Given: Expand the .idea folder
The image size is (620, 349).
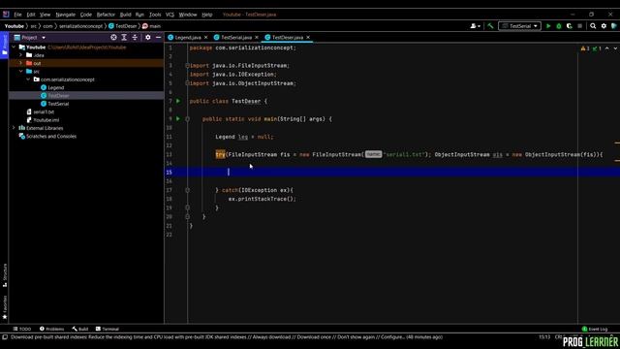Looking at the screenshot, I should 21,55.
